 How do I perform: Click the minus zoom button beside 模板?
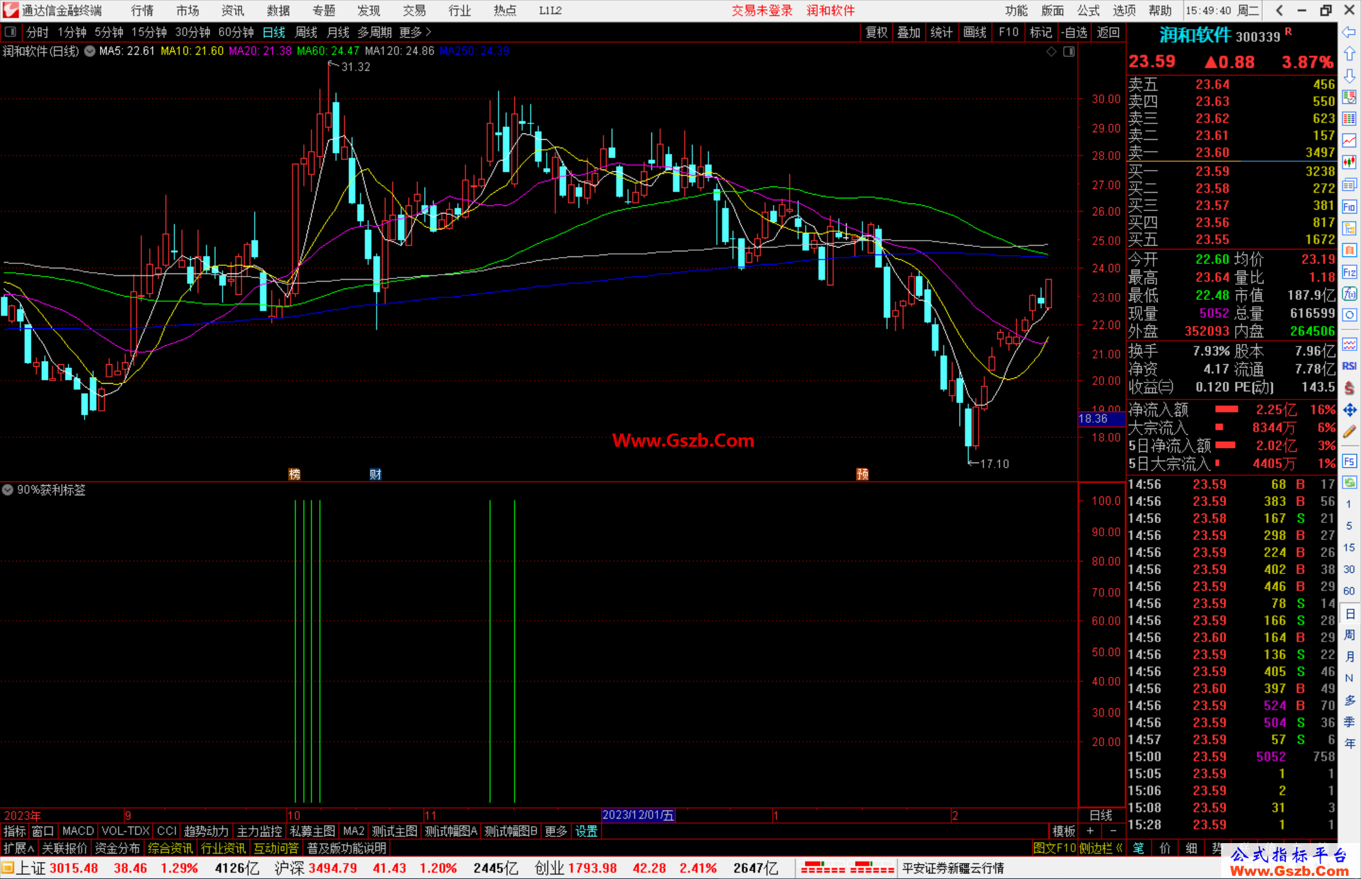1113,831
